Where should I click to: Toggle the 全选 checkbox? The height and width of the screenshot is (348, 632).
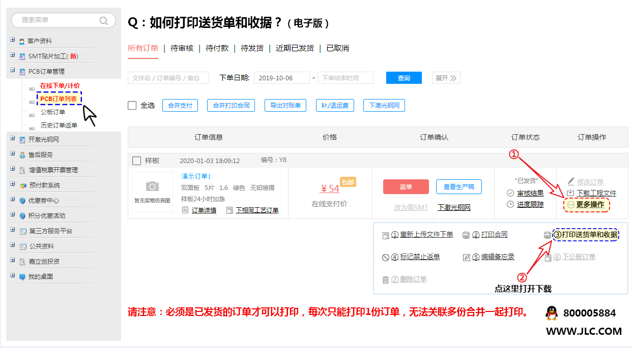[132, 105]
